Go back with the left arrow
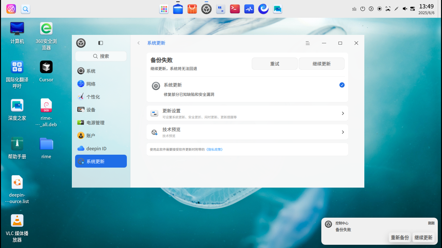 (138, 43)
